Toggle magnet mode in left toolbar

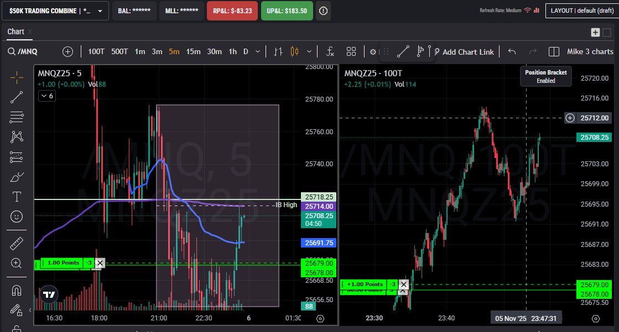click(17, 291)
